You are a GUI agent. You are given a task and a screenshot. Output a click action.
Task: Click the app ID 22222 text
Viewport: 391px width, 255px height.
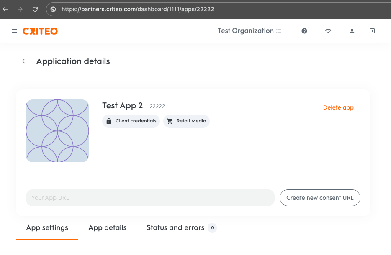(x=157, y=106)
